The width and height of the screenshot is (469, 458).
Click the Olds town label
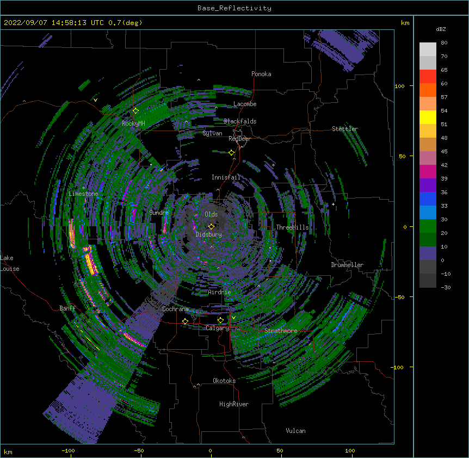tap(211, 214)
